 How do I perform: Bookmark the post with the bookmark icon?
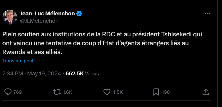point(156,92)
